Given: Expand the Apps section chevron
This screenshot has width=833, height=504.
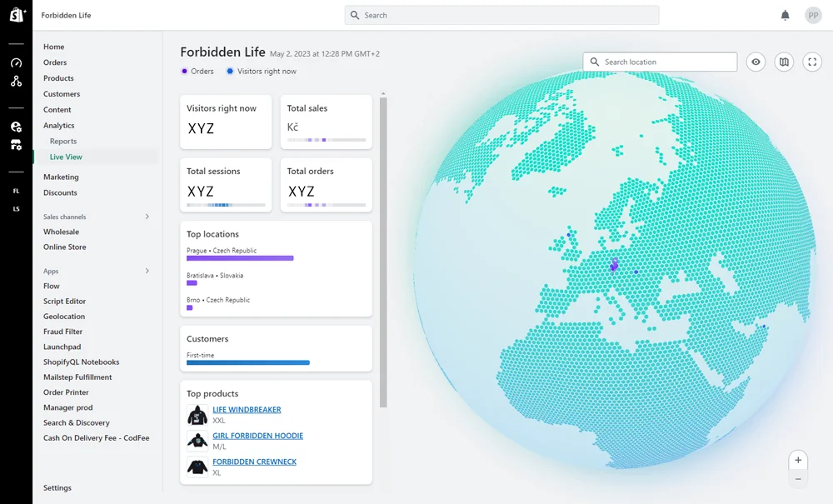Looking at the screenshot, I should click(147, 271).
